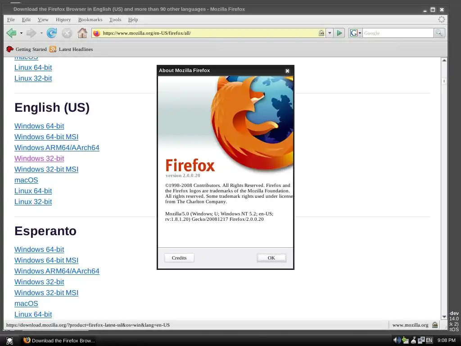Screen dimensions: 461x346
Task: Click English (US) Windows 64-bit link
Action: 39,126
